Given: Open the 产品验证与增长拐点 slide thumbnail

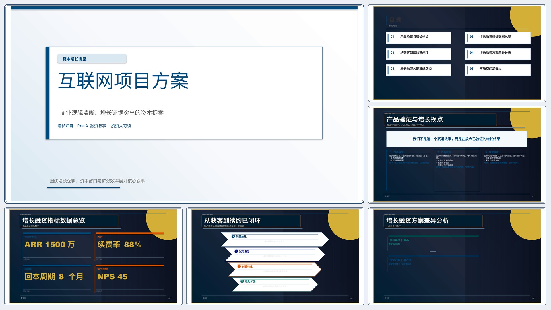Looking at the screenshot, I should pyautogui.click(x=457, y=155).
